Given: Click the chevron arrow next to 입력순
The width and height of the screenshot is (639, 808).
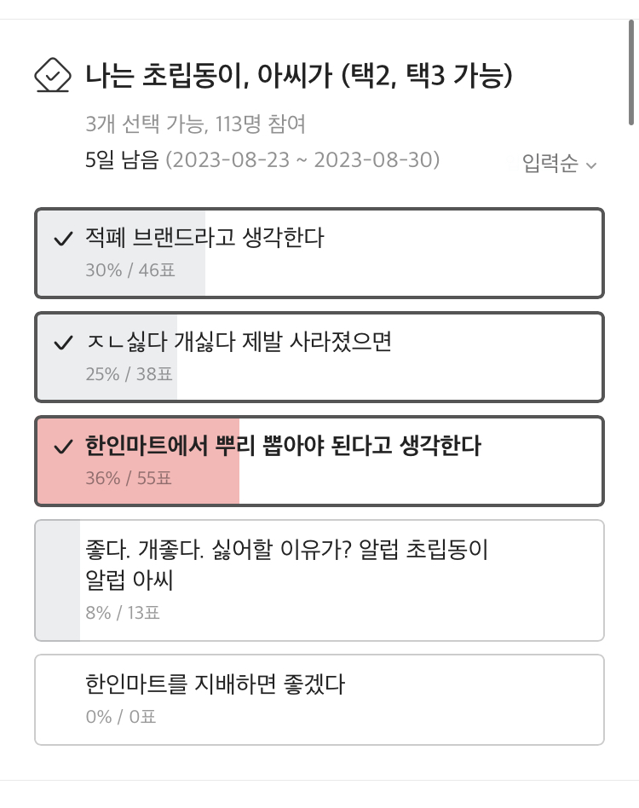Looking at the screenshot, I should click(x=591, y=164).
